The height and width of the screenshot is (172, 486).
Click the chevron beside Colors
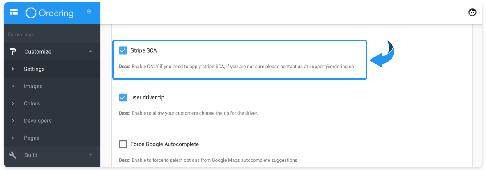pos(13,103)
